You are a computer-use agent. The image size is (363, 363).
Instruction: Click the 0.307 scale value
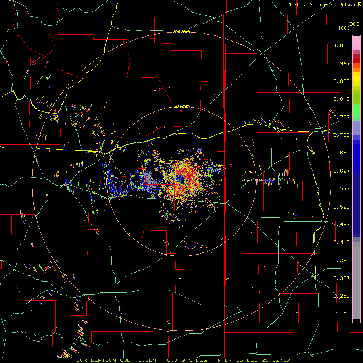click(342, 278)
